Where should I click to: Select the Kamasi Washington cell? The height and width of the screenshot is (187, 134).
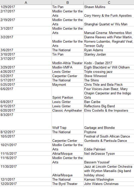coord(109,179)
